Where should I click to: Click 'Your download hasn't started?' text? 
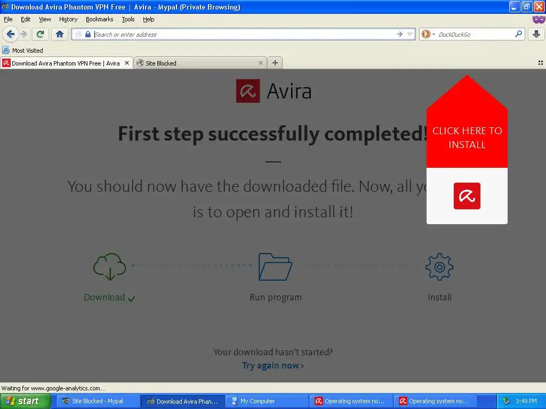coord(273,352)
